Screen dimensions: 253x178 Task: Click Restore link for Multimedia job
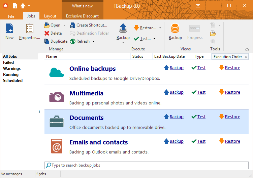[232, 92]
